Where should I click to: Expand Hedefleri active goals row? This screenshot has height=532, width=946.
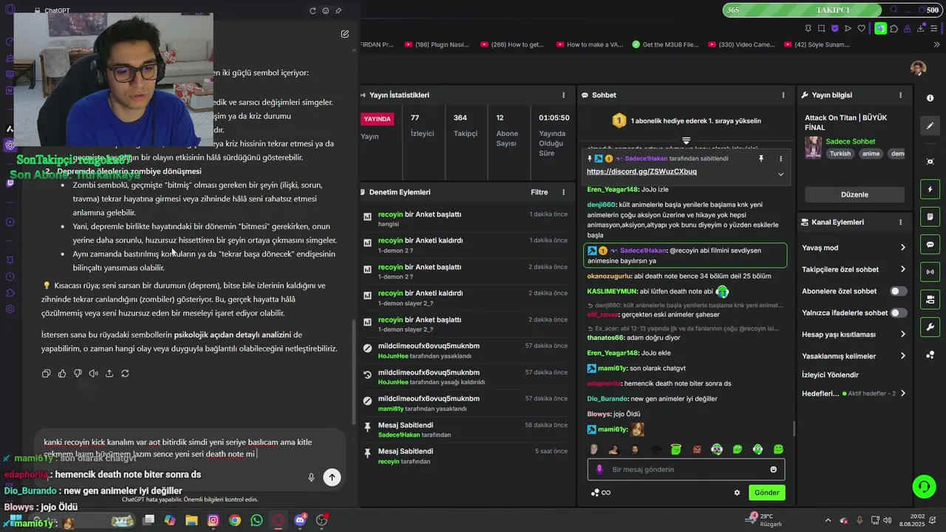[x=853, y=394]
